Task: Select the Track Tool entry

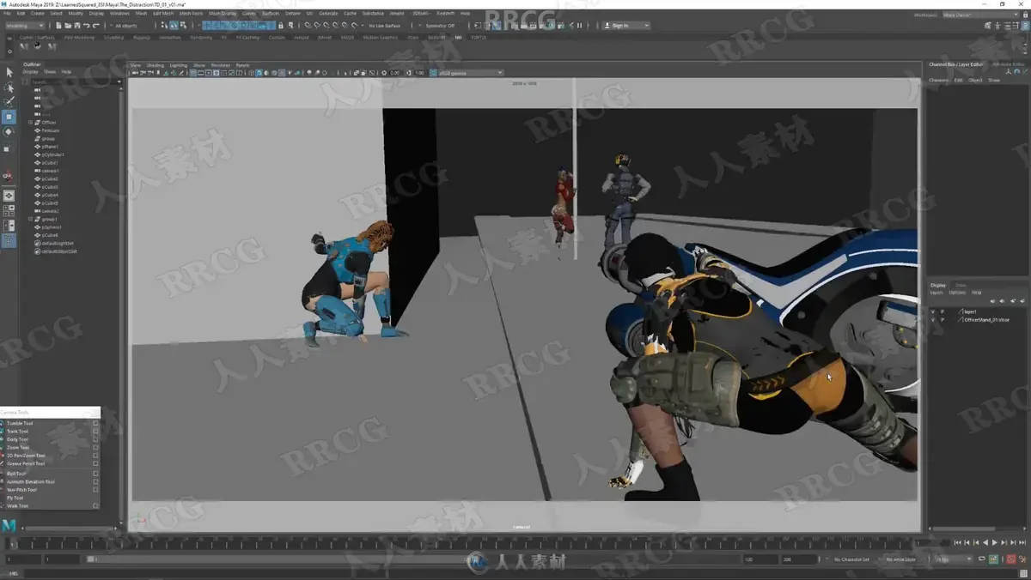Action: (x=18, y=431)
